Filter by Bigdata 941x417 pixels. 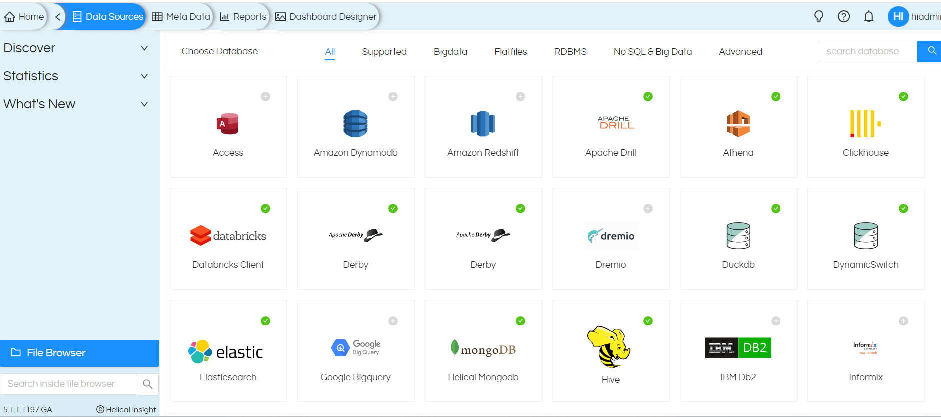450,52
